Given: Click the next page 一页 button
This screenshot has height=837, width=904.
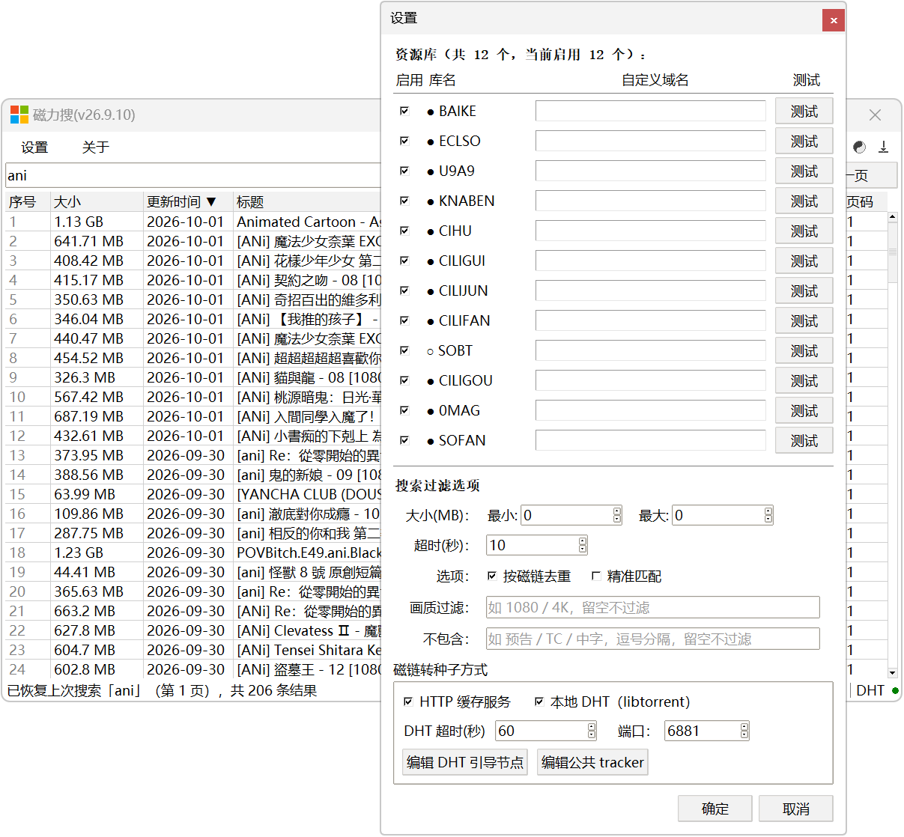Looking at the screenshot, I should [871, 175].
